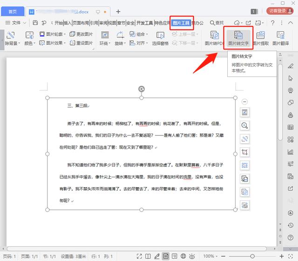Image resolution: width=298 pixels, height=261 pixels.
Task: Click the 图片转PDF ribbon button
Action: 214,38
